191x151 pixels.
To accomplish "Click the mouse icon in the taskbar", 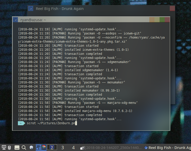I will point(9,148).
